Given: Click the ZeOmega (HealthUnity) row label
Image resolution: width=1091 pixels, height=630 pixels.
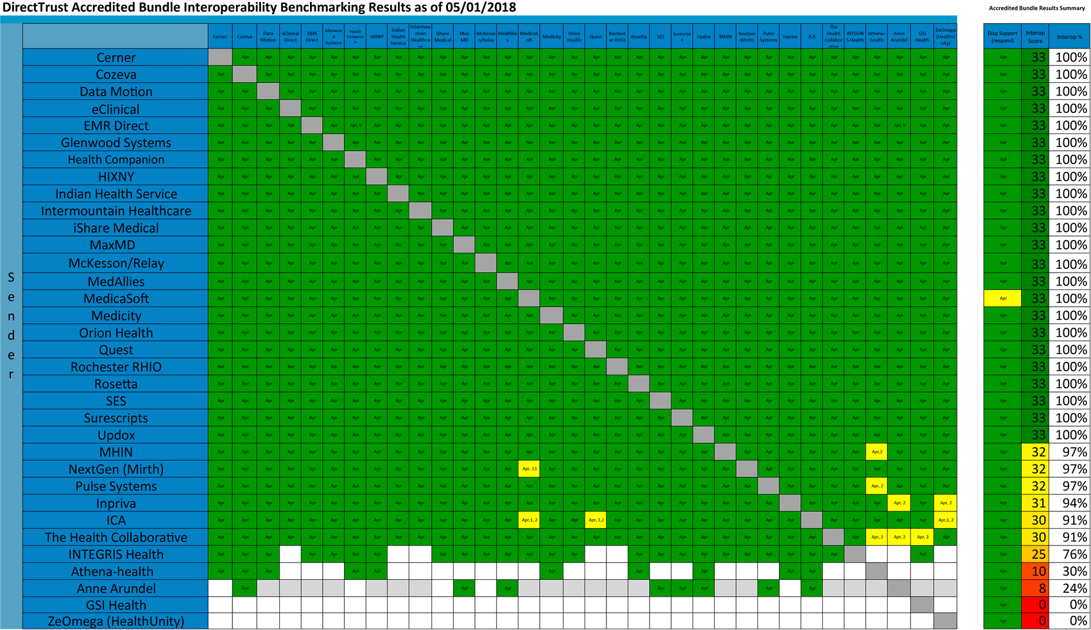Looking at the screenshot, I should click(116, 621).
